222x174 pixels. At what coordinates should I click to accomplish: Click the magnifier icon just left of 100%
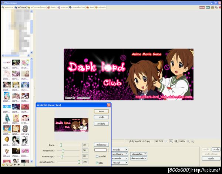(176, 141)
